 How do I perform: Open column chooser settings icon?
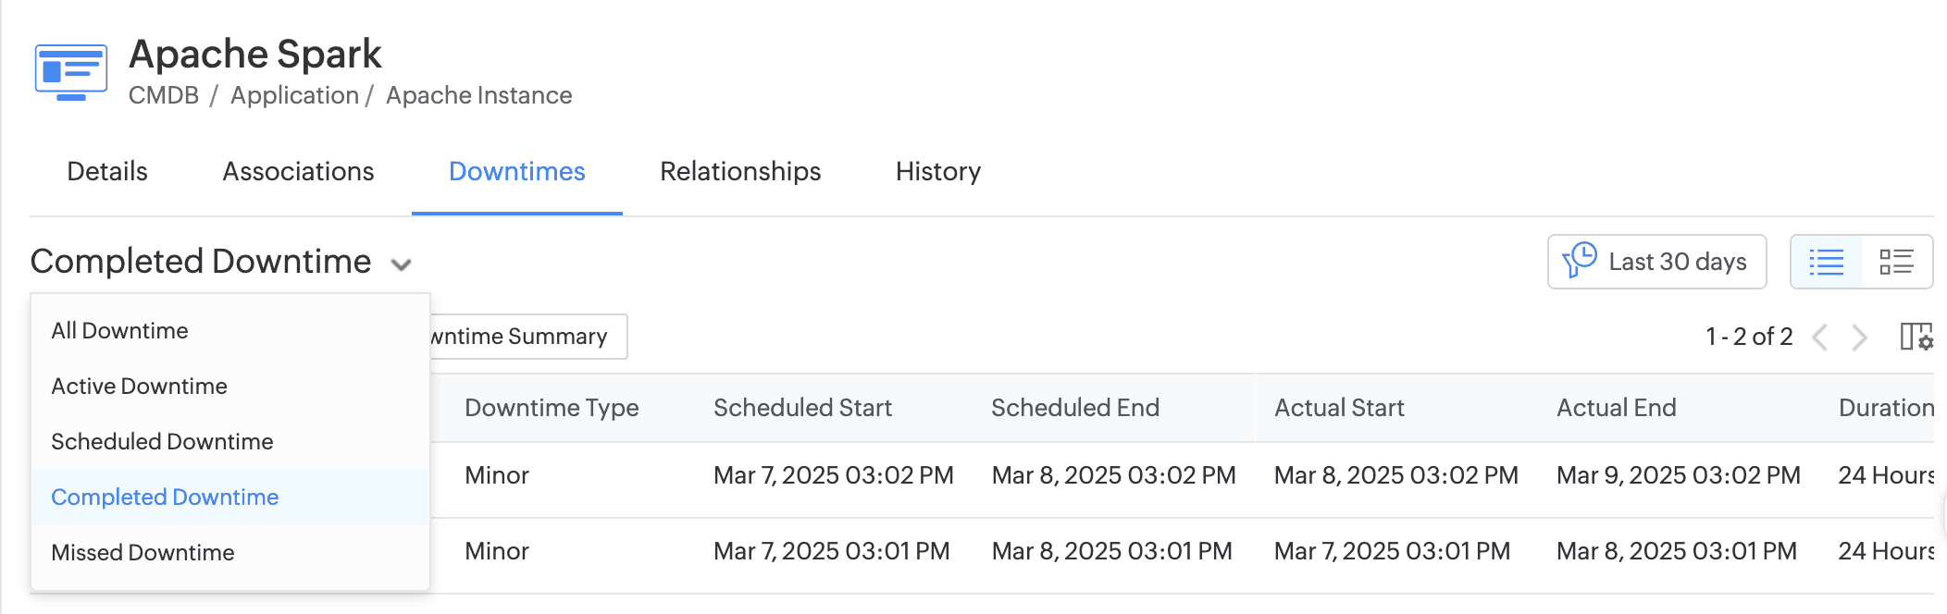(x=1916, y=337)
